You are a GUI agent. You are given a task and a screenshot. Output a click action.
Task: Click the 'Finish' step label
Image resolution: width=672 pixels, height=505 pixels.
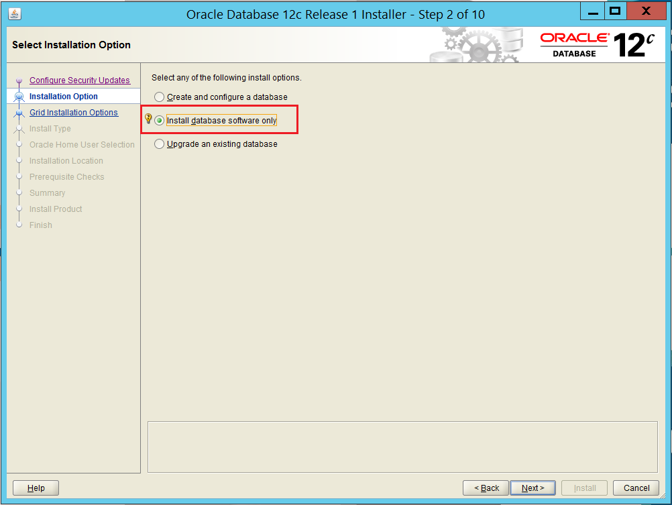tap(41, 225)
